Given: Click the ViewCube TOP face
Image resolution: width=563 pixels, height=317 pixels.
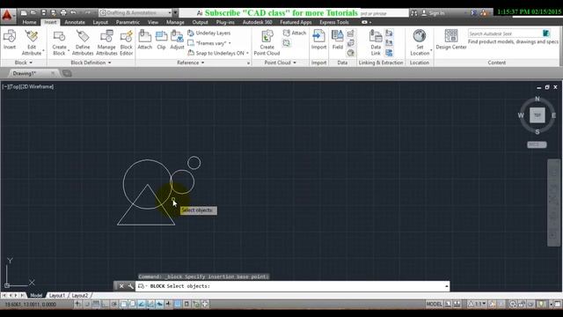Looking at the screenshot, I should (537, 115).
